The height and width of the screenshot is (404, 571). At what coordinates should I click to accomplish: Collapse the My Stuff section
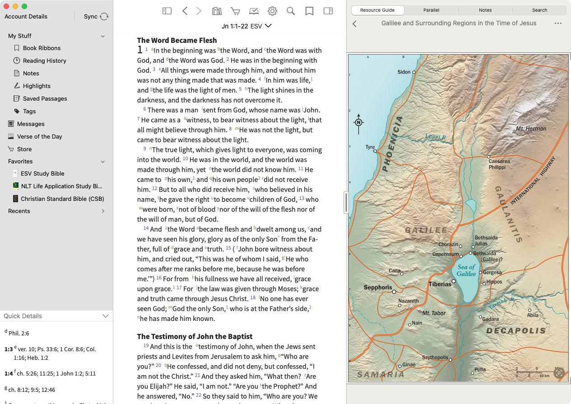click(x=102, y=36)
